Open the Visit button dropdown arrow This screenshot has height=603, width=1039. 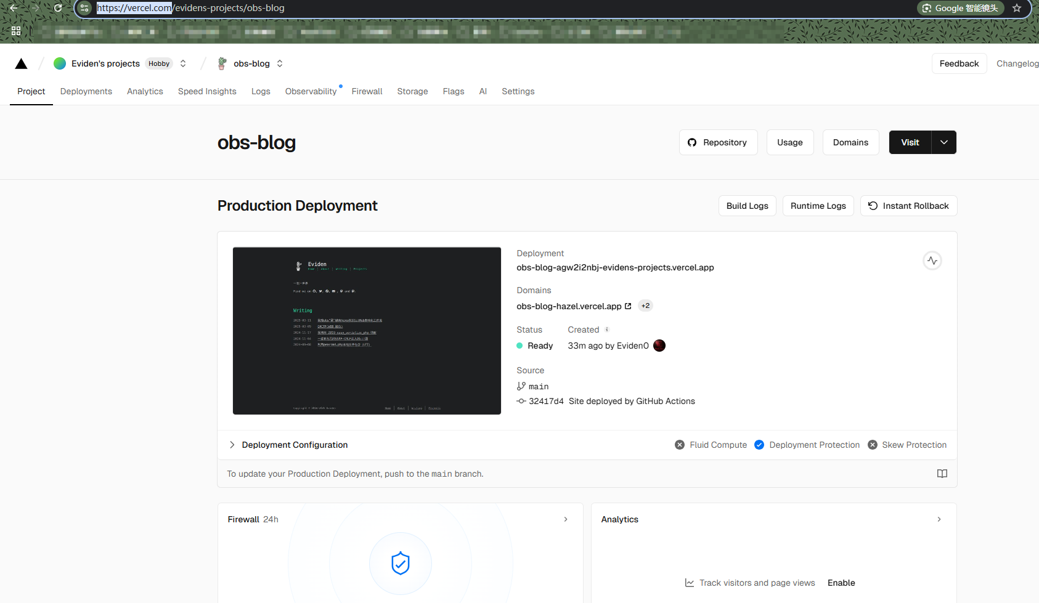tap(944, 142)
